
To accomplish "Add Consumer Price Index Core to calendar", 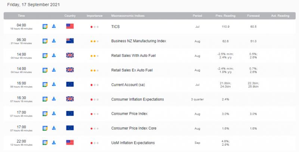I will (x=45, y=128).
